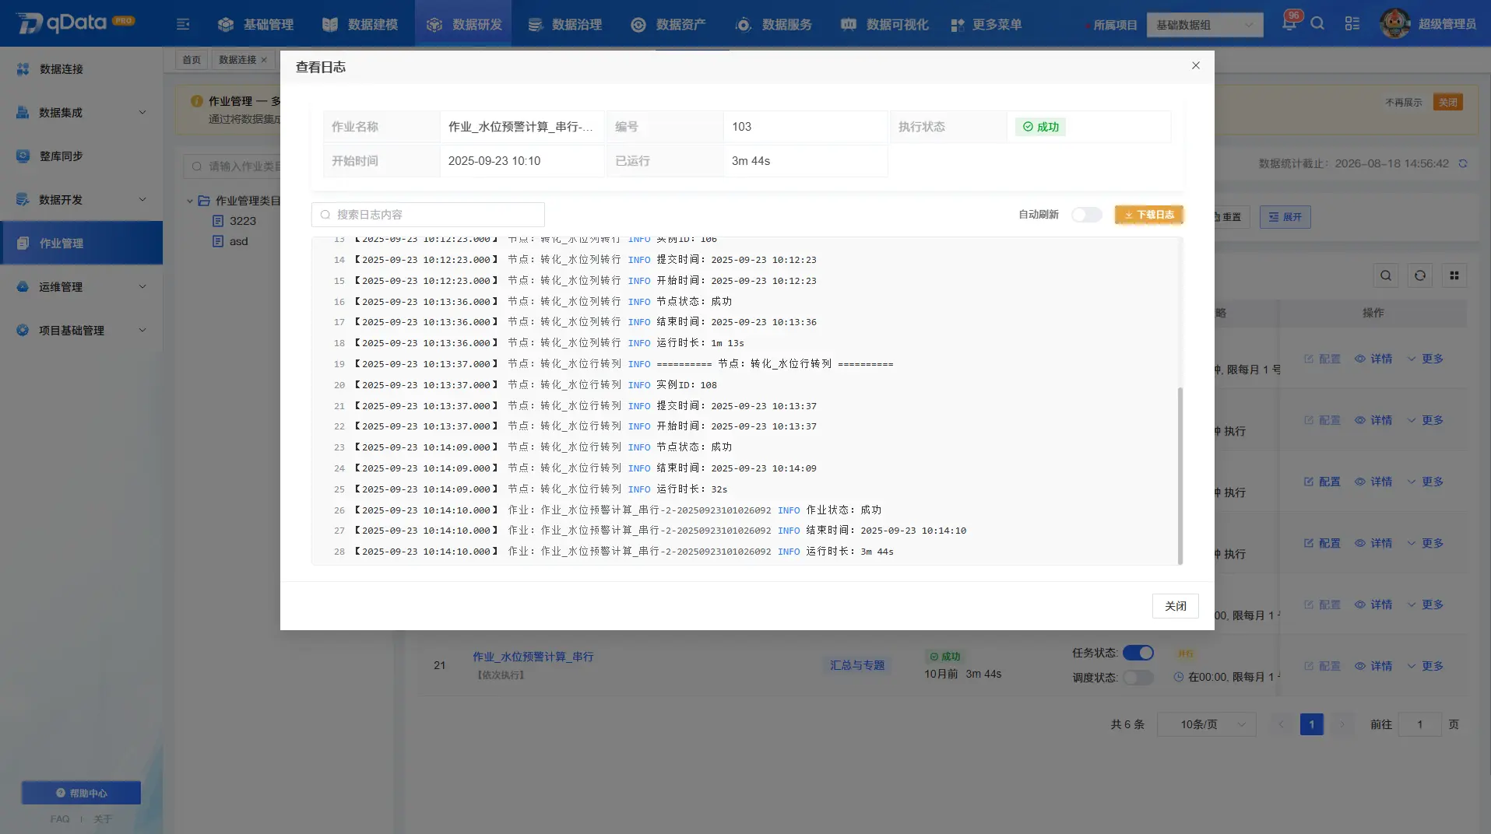Click the file icon for 3223
1491x834 pixels.
pos(218,221)
